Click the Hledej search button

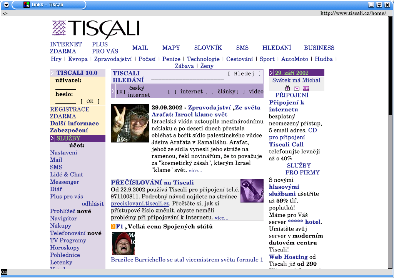pyautogui.click(x=244, y=74)
